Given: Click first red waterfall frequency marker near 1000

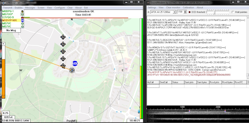Looking at the screenshot, I should (x=189, y=111).
